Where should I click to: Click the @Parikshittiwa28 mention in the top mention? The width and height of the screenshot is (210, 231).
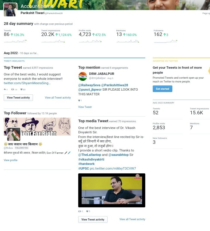tap(115, 85)
